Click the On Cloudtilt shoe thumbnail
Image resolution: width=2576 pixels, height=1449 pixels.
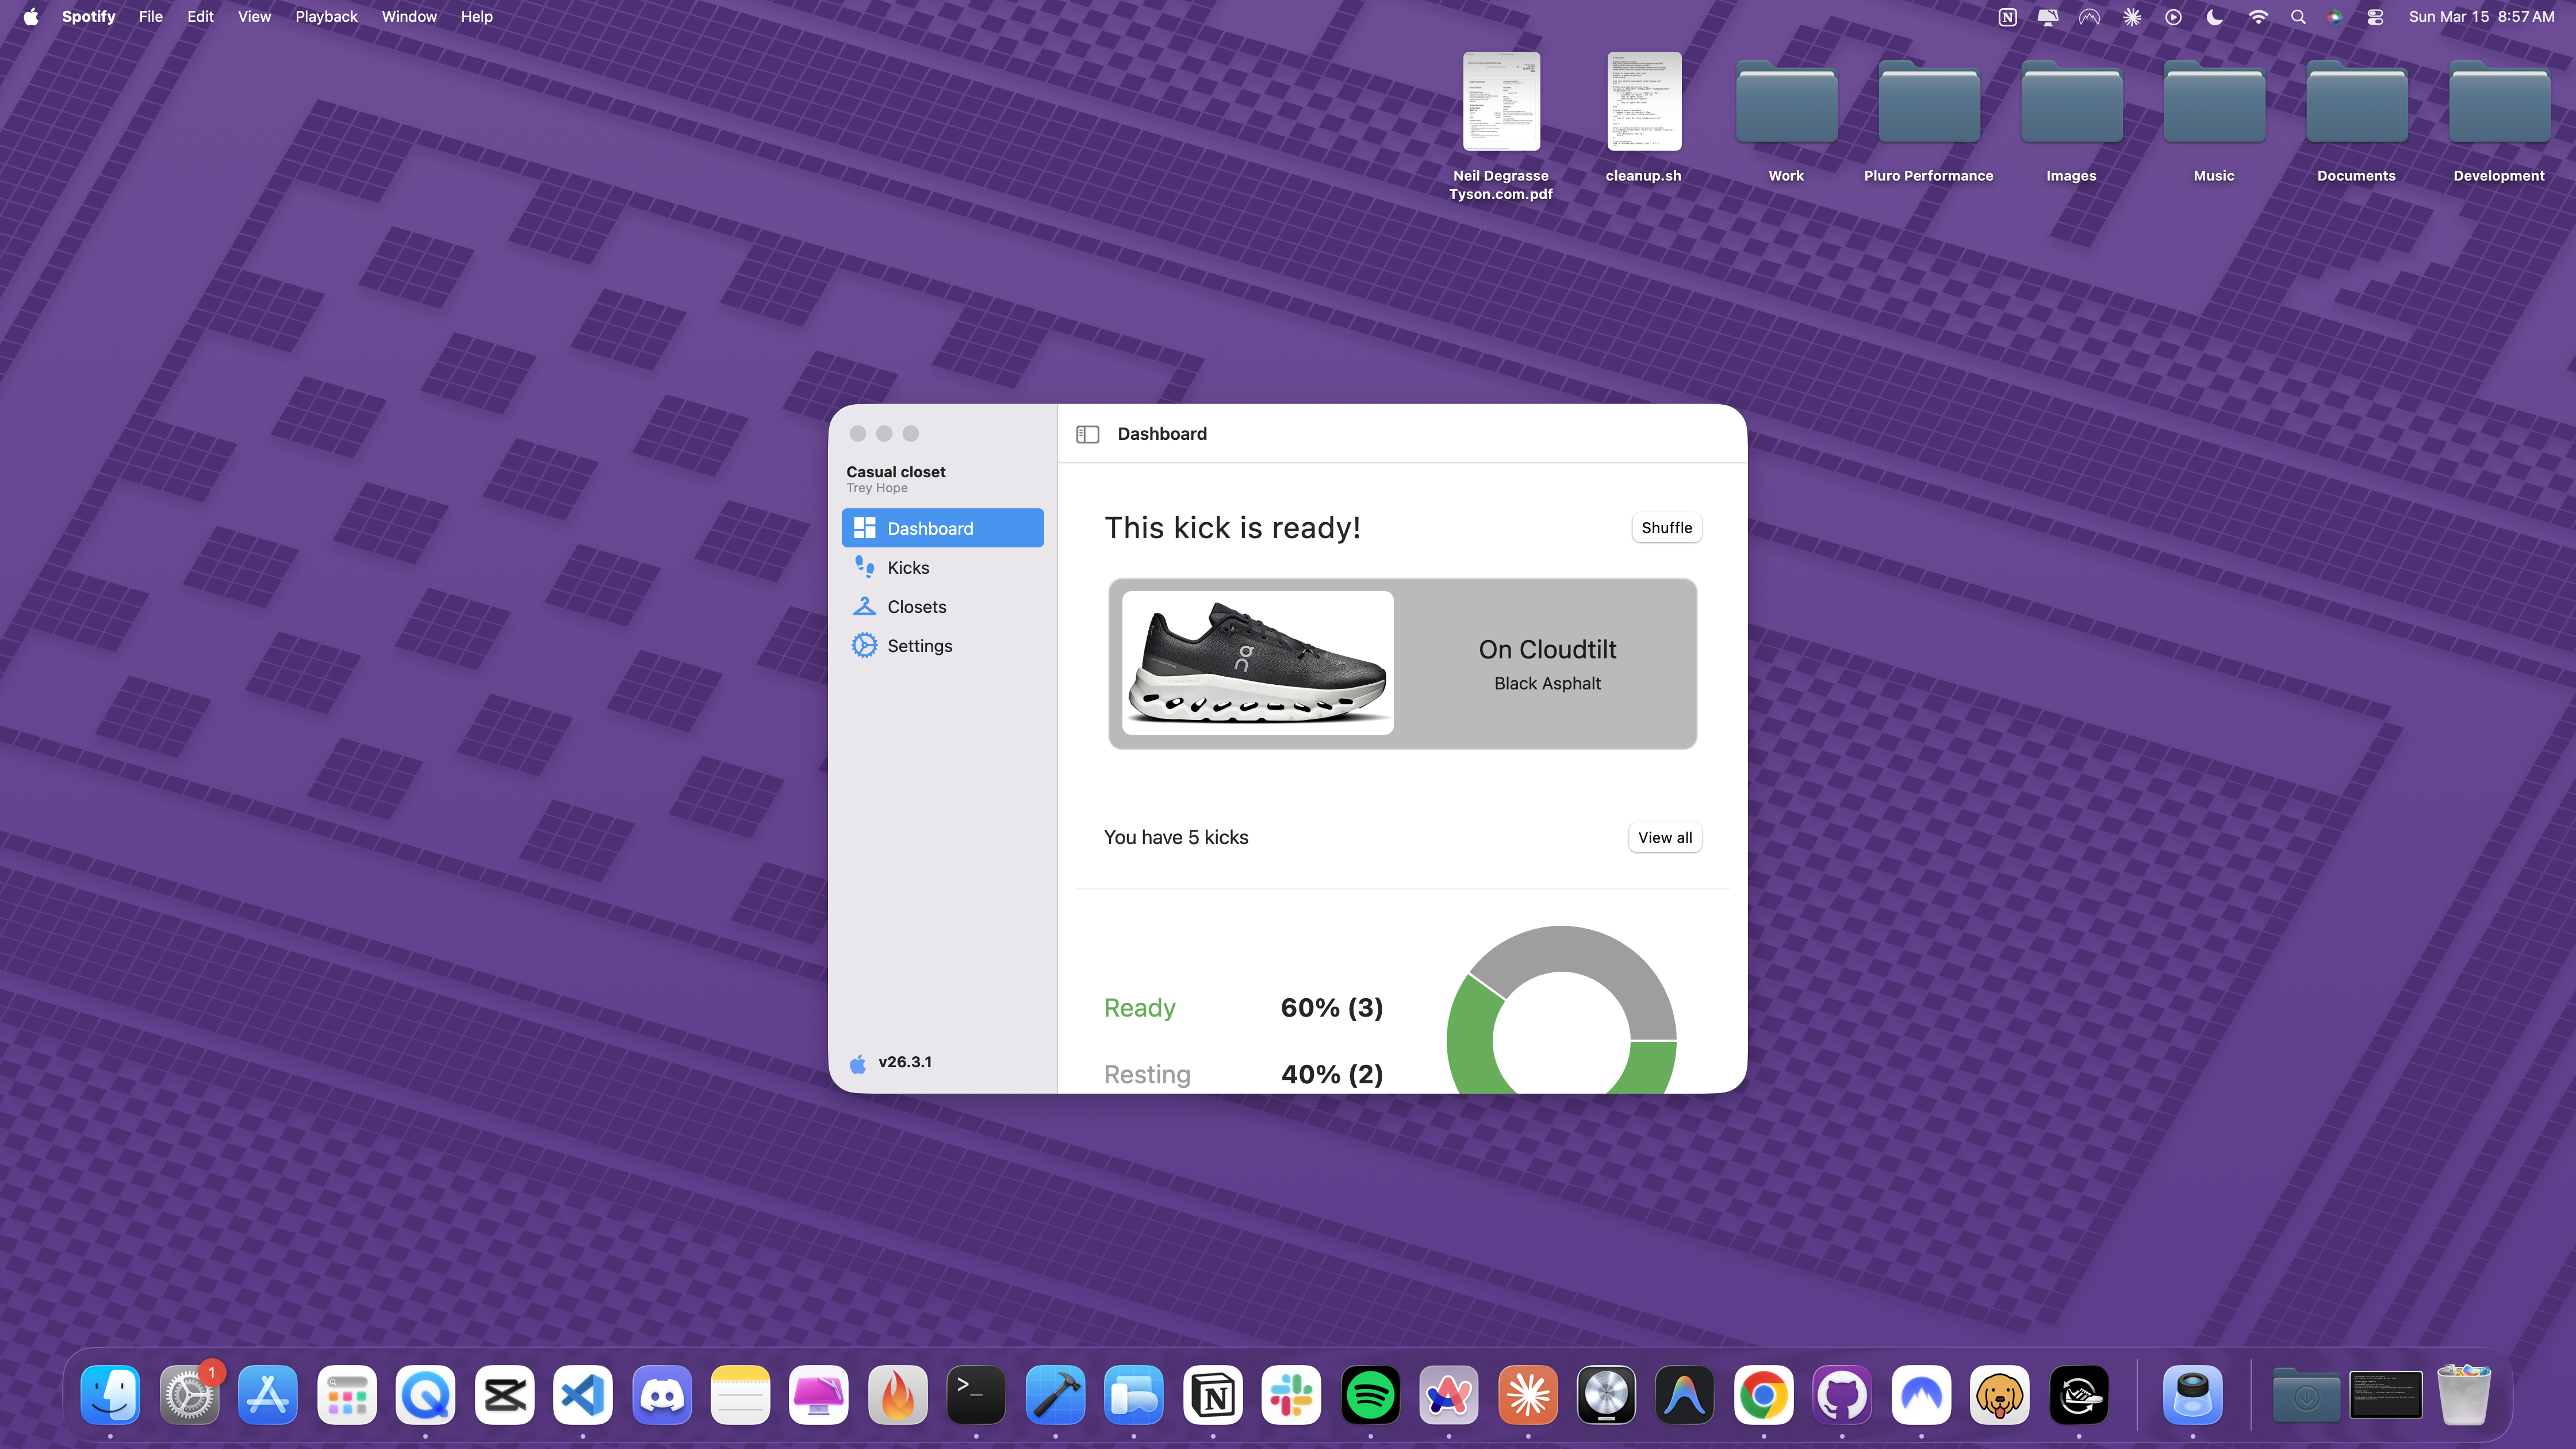pos(1257,663)
